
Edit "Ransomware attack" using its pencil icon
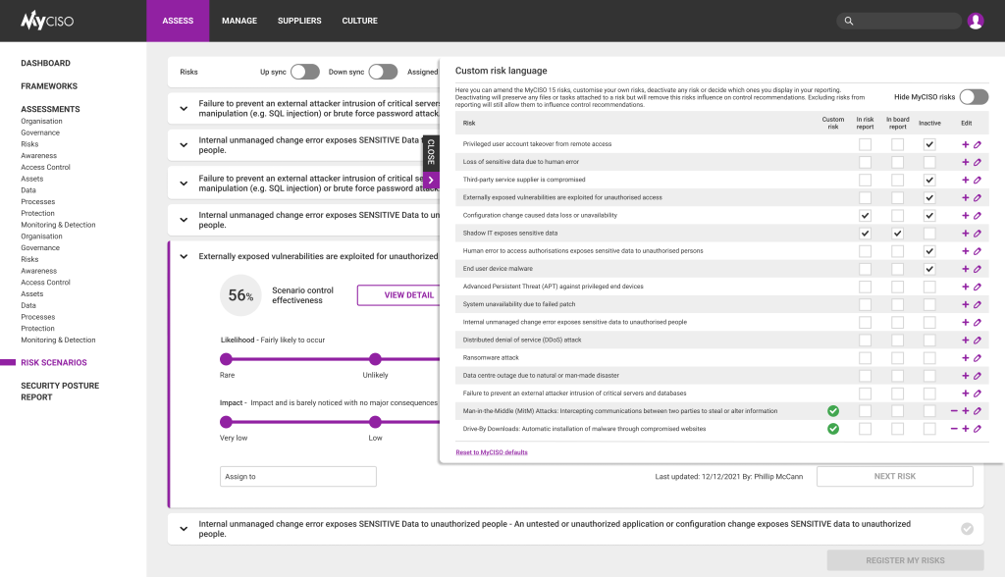pos(979,359)
